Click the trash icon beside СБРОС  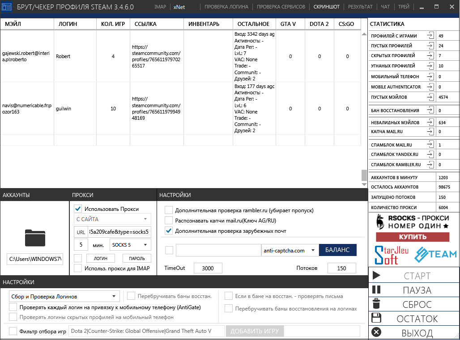tap(376, 304)
